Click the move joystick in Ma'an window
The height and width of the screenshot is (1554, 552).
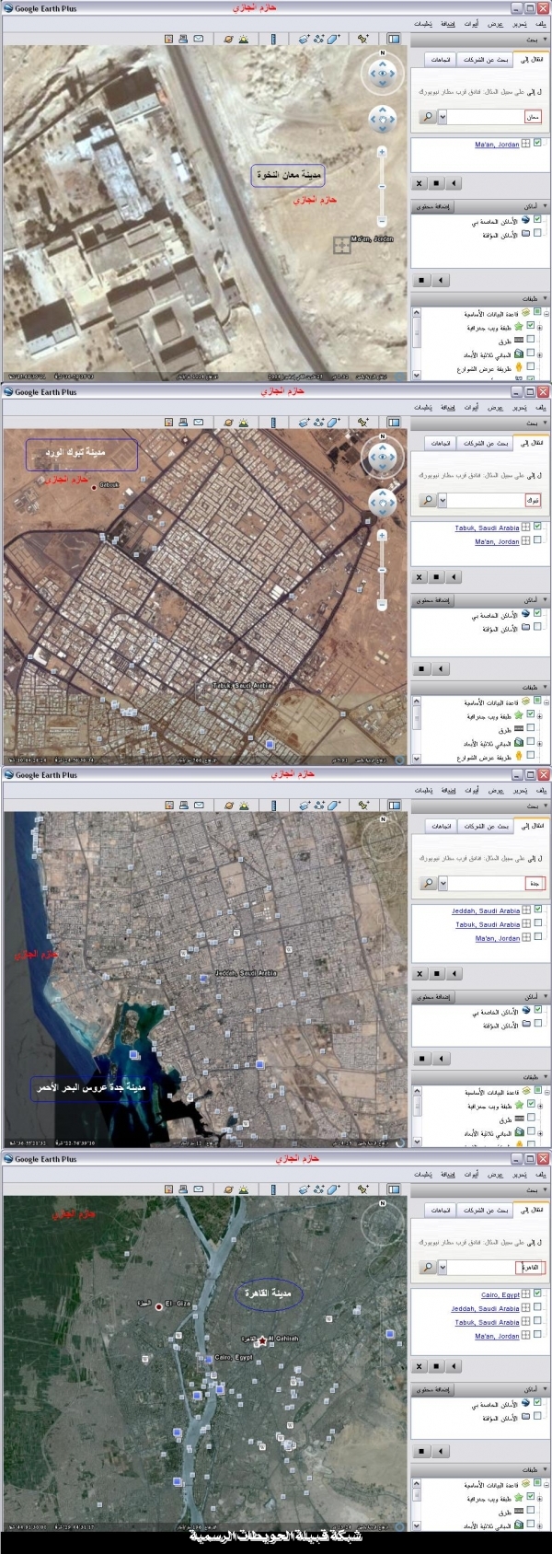click(x=382, y=118)
